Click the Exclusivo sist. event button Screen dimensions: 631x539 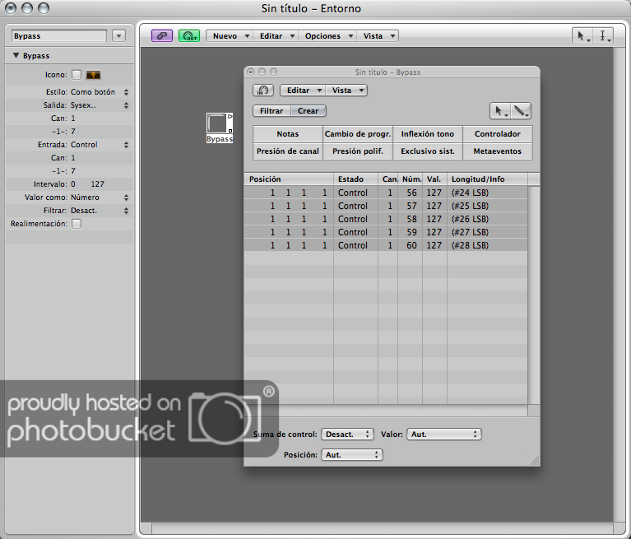coord(427,152)
